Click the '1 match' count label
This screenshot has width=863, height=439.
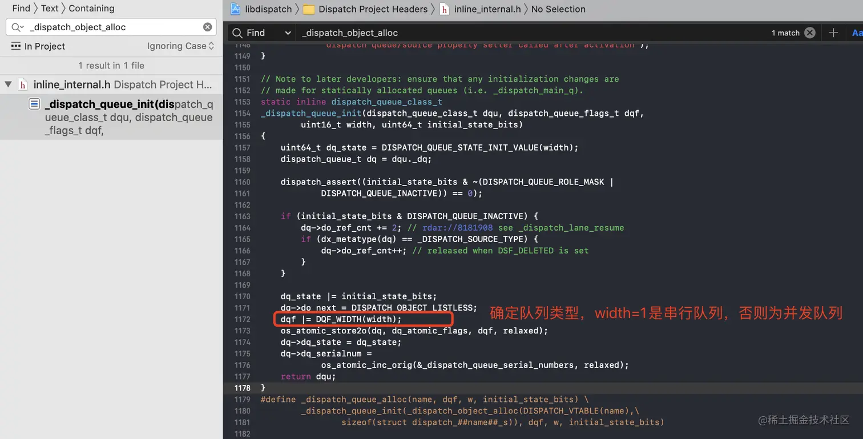pyautogui.click(x=785, y=33)
